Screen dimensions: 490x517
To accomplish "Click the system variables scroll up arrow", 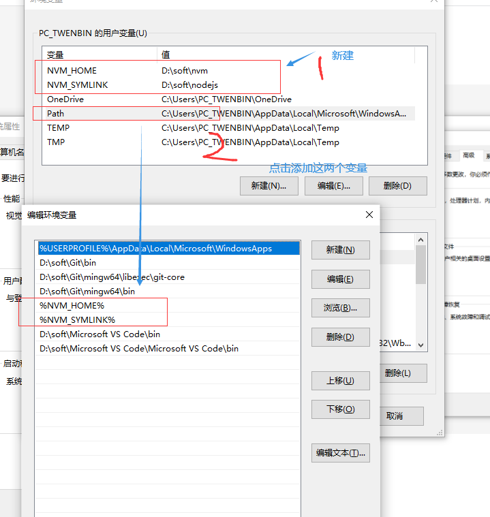I will point(420,240).
